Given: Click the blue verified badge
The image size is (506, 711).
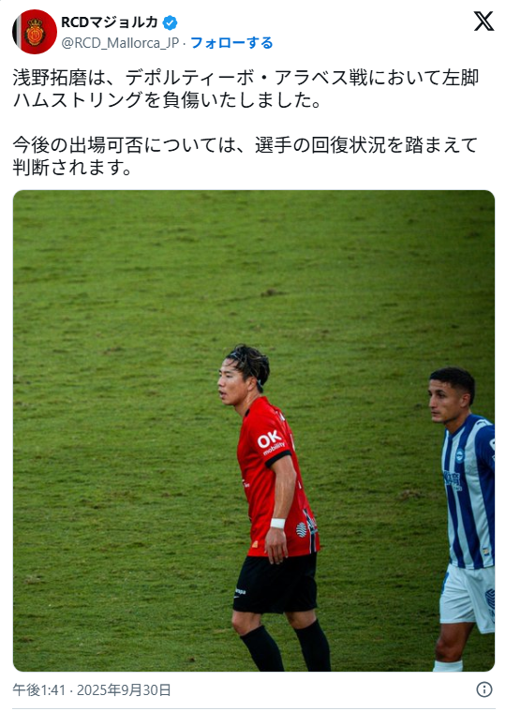Looking at the screenshot, I should point(170,22).
